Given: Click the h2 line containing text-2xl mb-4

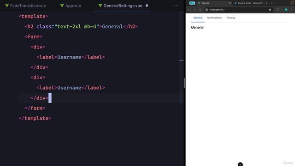Looking at the screenshot, I should [81, 27].
